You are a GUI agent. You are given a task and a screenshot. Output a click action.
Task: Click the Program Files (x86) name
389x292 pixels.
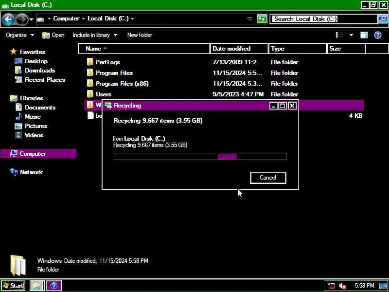(122, 84)
